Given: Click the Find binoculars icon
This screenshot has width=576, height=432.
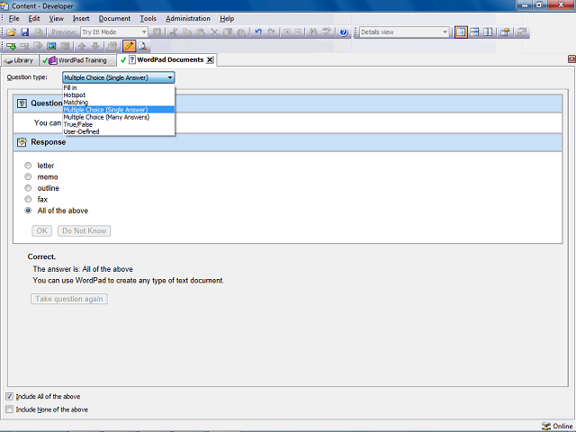Looking at the screenshot, I should [313, 32].
